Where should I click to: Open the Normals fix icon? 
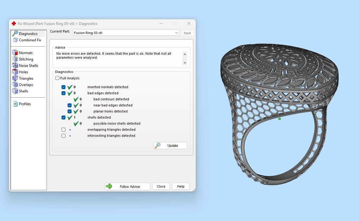(x=15, y=53)
